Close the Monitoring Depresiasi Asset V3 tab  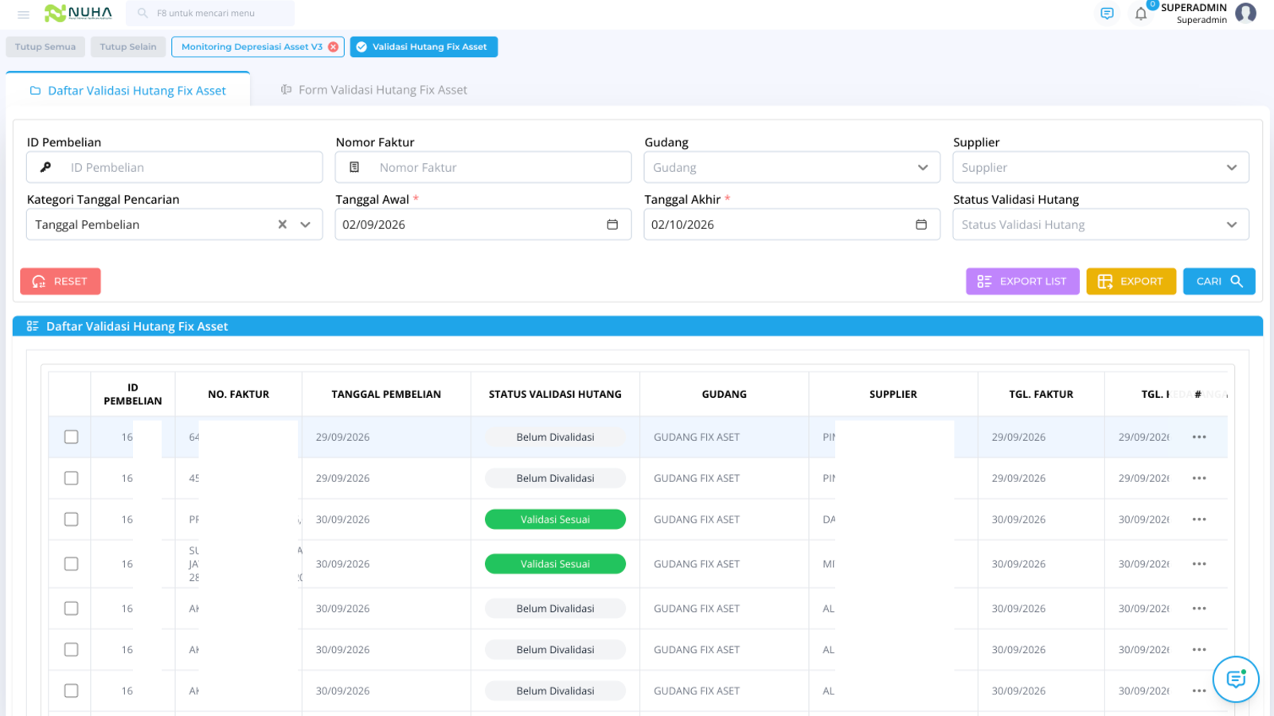tap(334, 47)
